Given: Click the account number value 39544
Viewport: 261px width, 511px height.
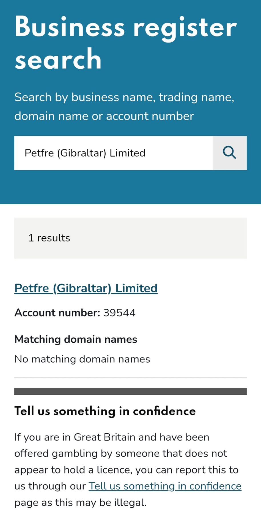Looking at the screenshot, I should (119, 313).
